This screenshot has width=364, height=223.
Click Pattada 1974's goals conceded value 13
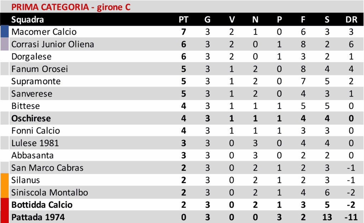coord(327,217)
